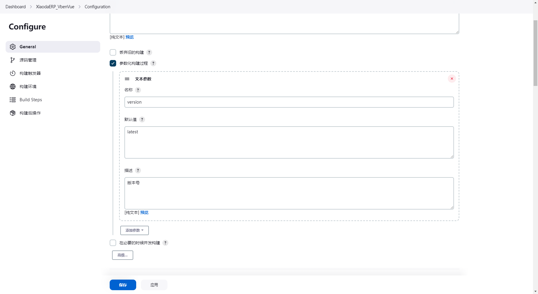Click the 应用 apply button
538x294 pixels.
point(154,285)
